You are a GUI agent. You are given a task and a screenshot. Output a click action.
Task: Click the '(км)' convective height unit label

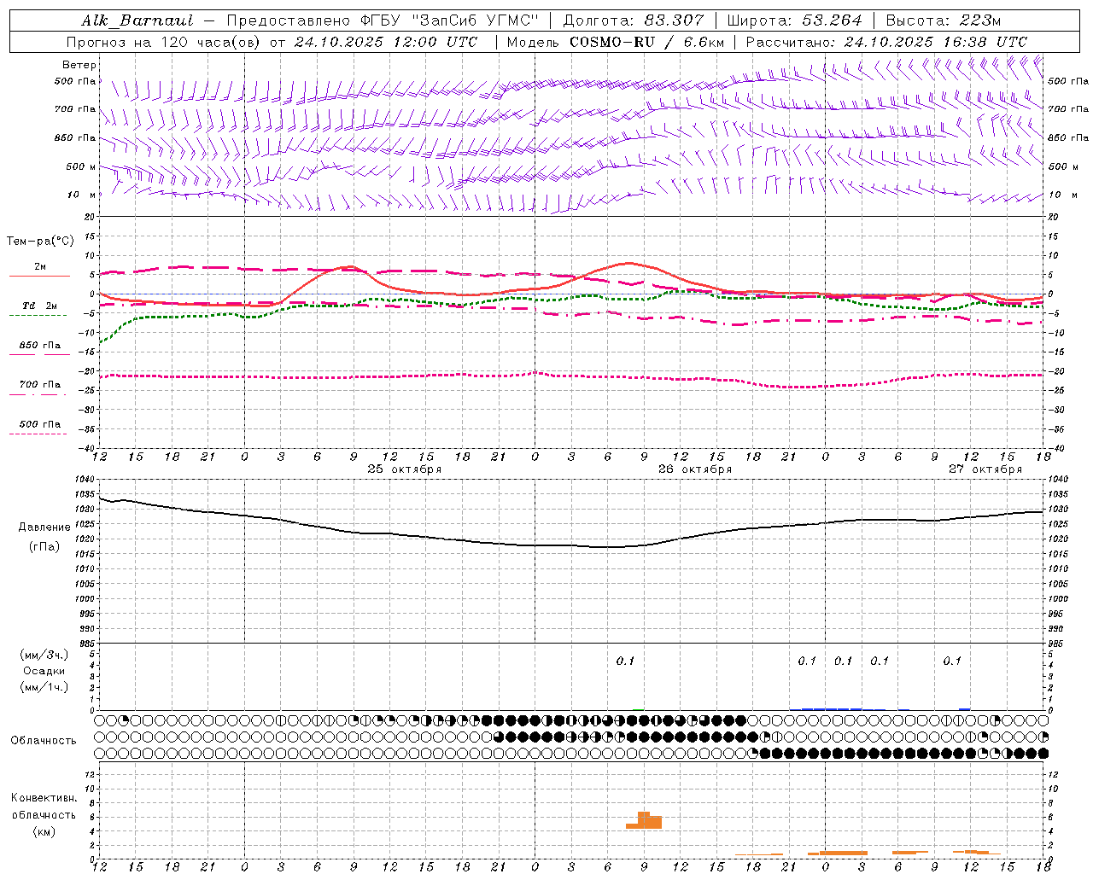[x=44, y=832]
